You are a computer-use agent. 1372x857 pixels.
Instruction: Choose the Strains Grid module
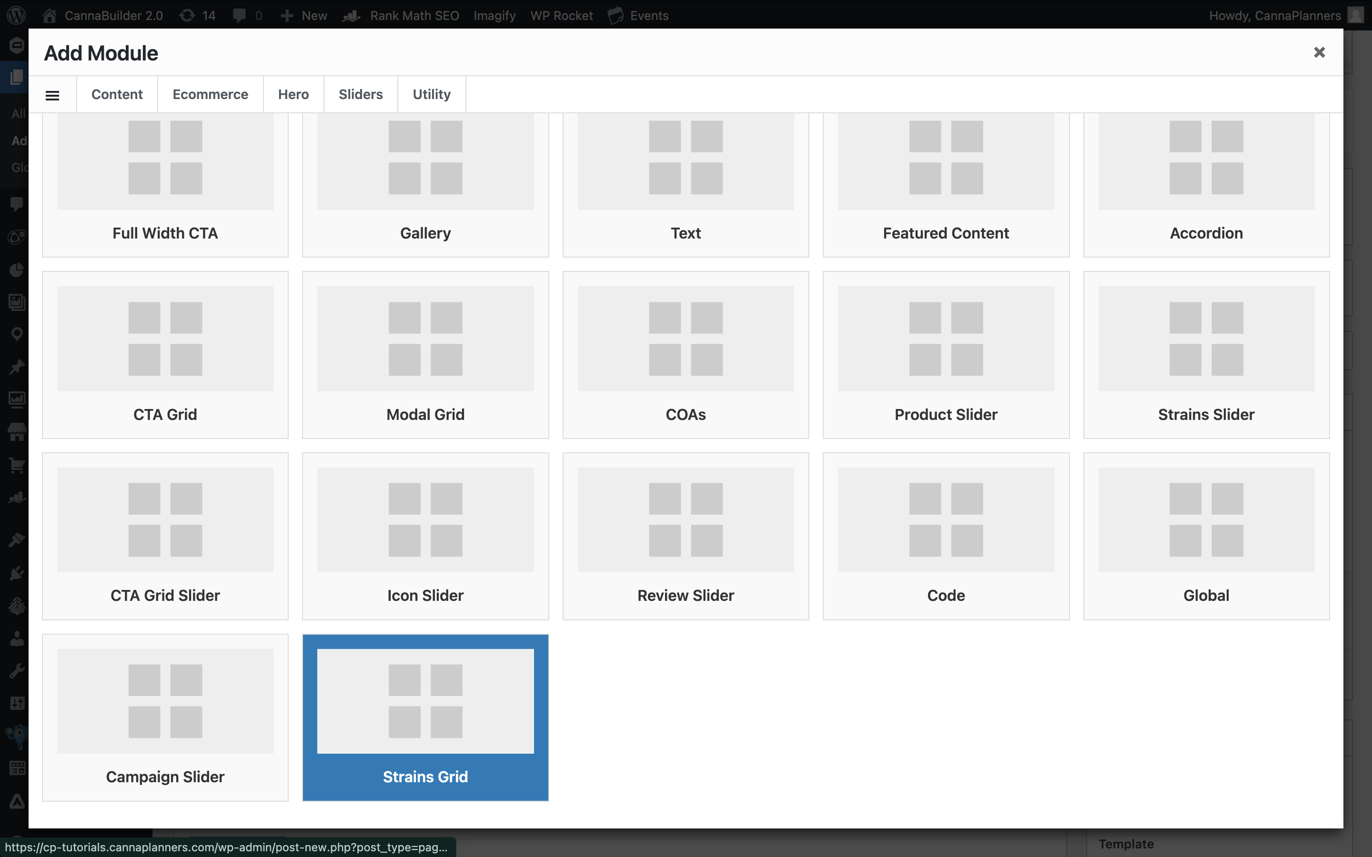point(425,717)
